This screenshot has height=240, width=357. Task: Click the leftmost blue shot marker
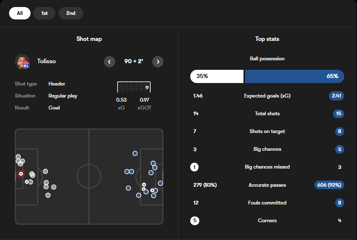pyautogui.click(x=127, y=171)
